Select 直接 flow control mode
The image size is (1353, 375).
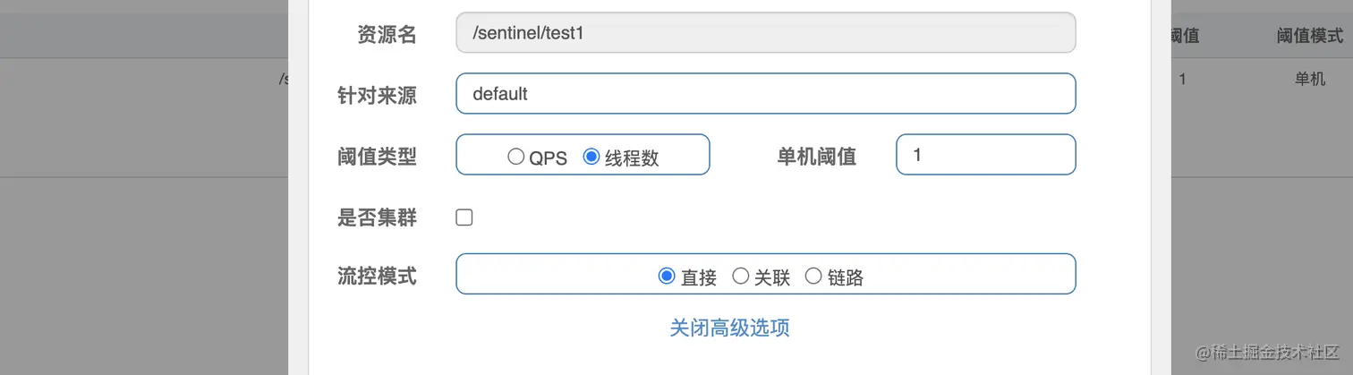666,277
